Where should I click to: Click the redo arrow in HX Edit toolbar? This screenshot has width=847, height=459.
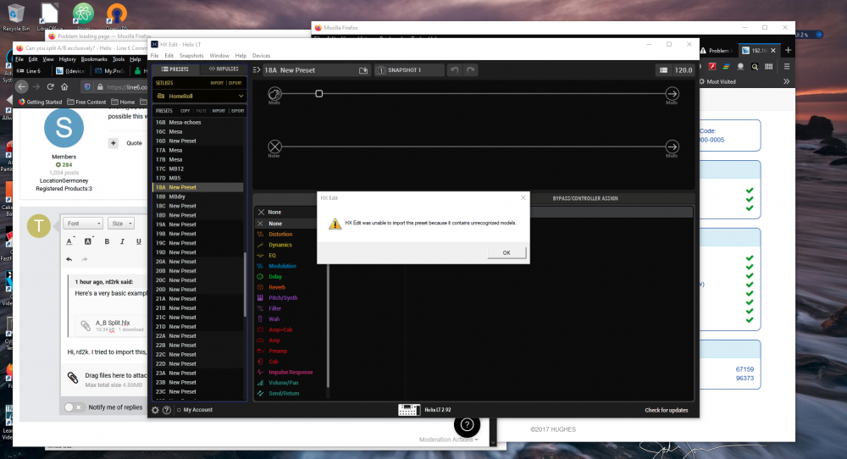click(x=472, y=70)
